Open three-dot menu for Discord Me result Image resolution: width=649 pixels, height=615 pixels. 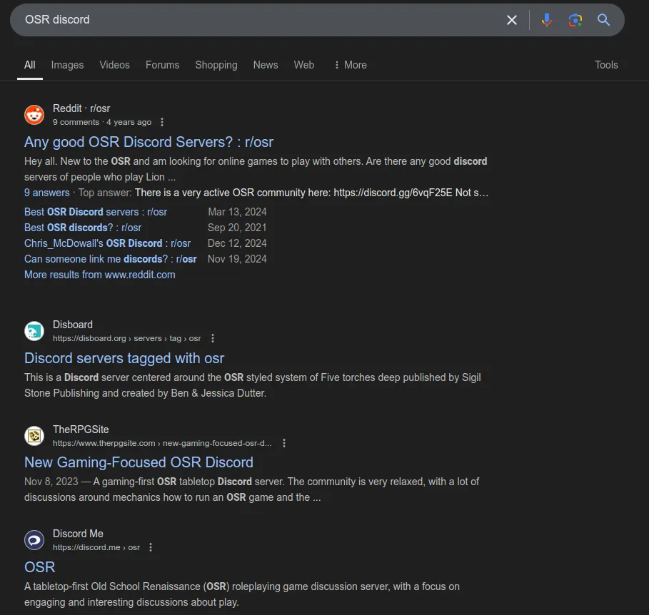click(151, 547)
